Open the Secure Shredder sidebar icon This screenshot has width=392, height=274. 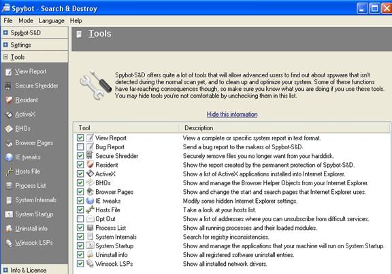coord(8,85)
